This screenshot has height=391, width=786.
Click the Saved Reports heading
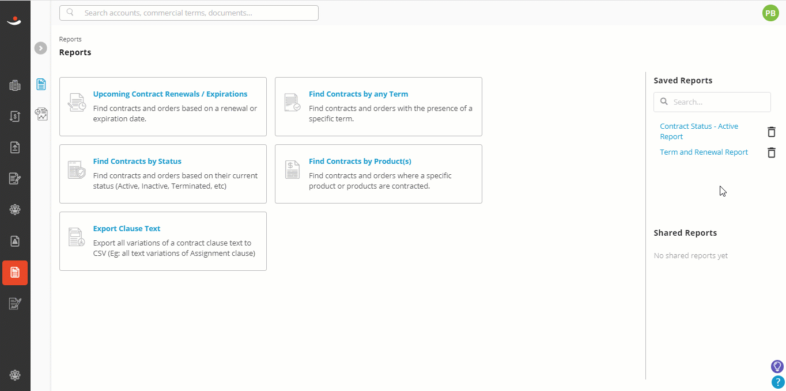pyautogui.click(x=683, y=80)
